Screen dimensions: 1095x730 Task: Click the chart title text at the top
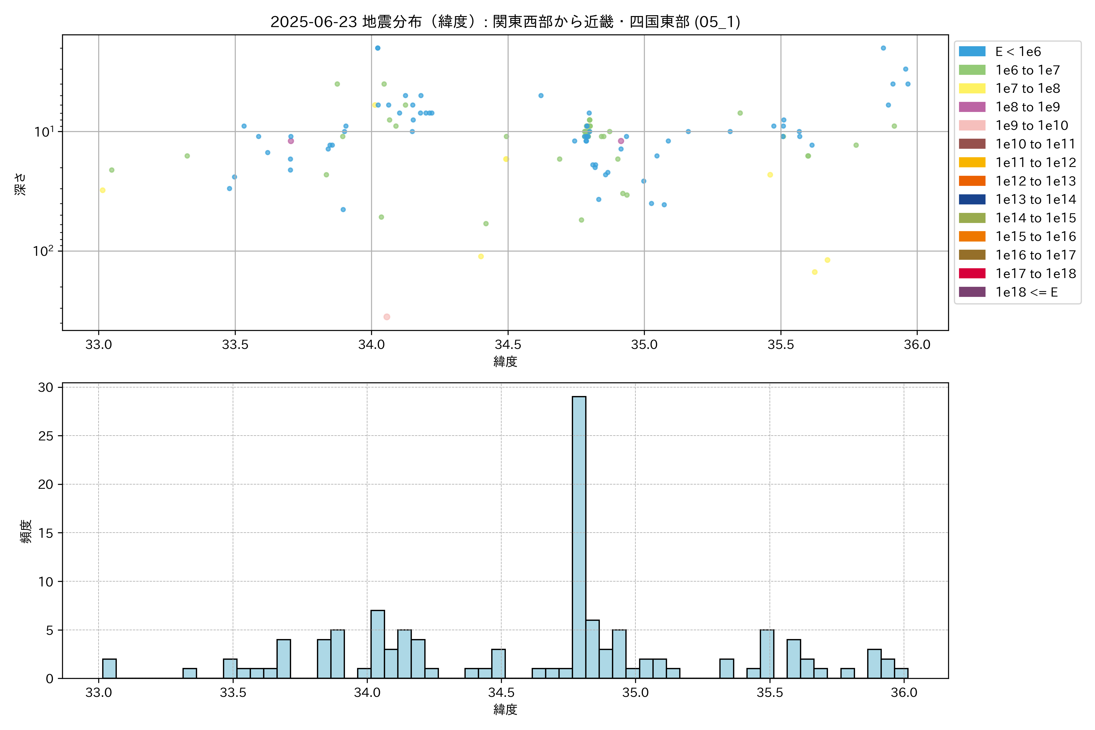pyautogui.click(x=505, y=22)
